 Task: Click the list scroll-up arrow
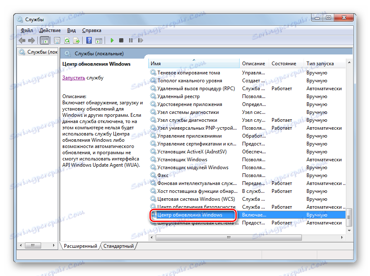(349, 63)
